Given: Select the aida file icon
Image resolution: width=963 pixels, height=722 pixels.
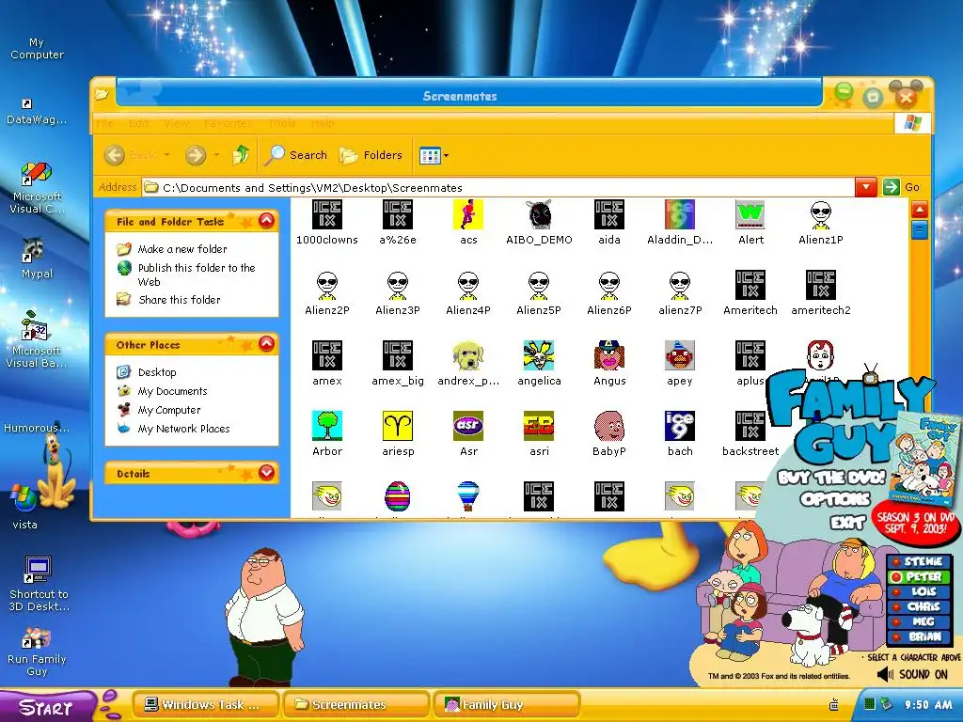Looking at the screenshot, I should click(609, 222).
